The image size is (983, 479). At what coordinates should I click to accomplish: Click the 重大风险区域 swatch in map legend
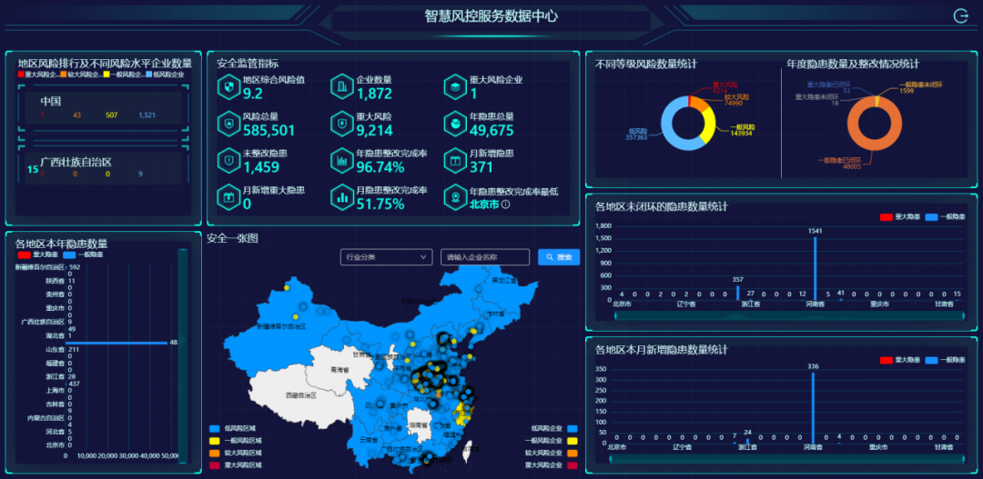click(215, 465)
